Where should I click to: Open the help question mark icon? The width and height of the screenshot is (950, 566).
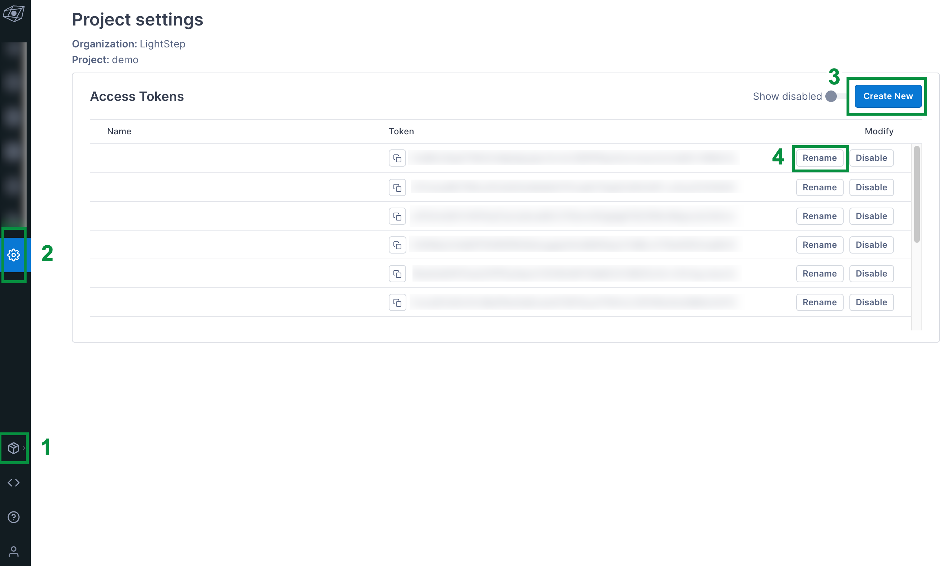[14, 517]
